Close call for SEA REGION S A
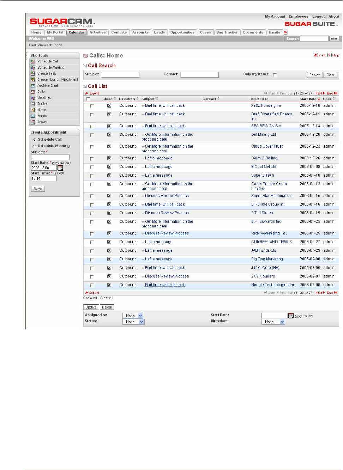The height and width of the screenshot is (470, 343). coord(109,126)
